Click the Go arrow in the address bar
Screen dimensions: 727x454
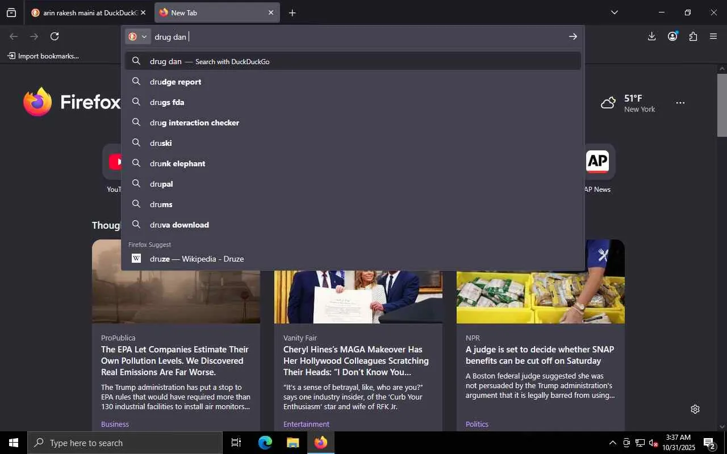click(573, 36)
